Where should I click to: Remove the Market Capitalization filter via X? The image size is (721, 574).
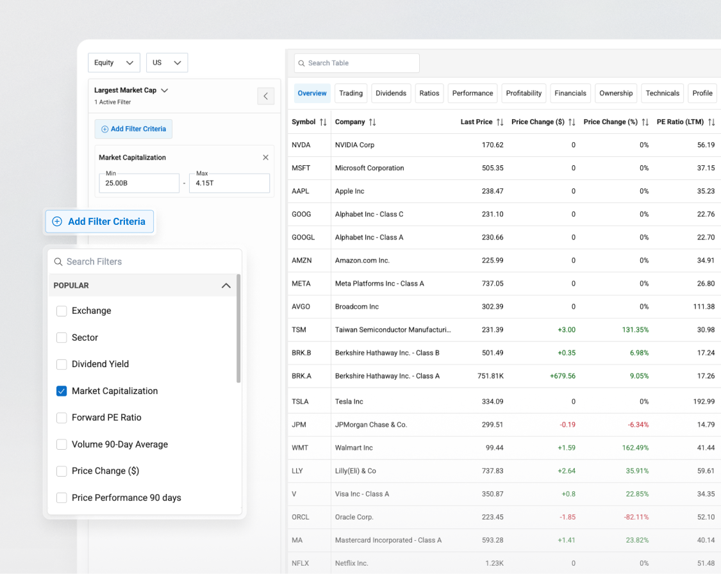click(265, 157)
